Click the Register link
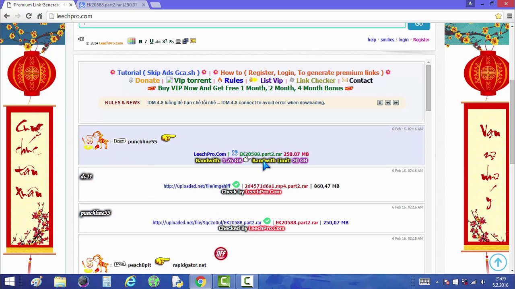Viewport: 515px width, 289px height. (421, 40)
